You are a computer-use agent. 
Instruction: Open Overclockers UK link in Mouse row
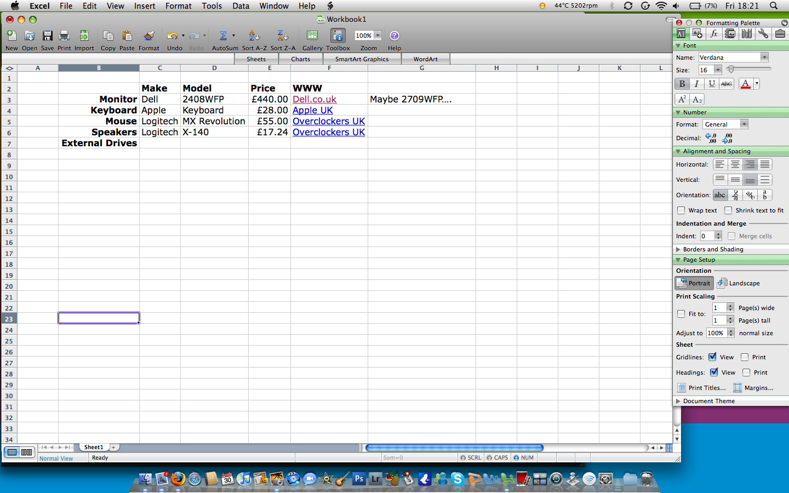tap(329, 121)
